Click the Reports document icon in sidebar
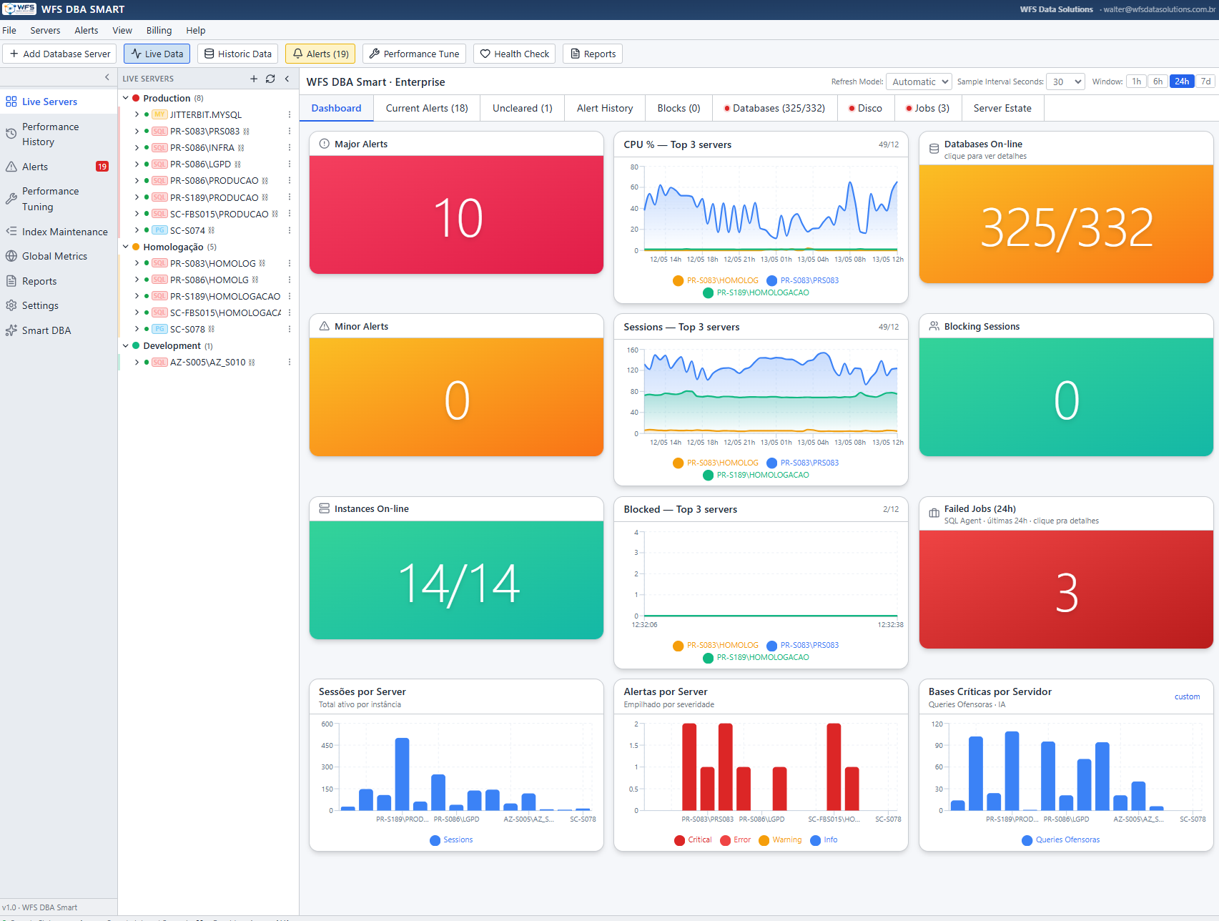Image resolution: width=1219 pixels, height=921 pixels. (x=11, y=281)
